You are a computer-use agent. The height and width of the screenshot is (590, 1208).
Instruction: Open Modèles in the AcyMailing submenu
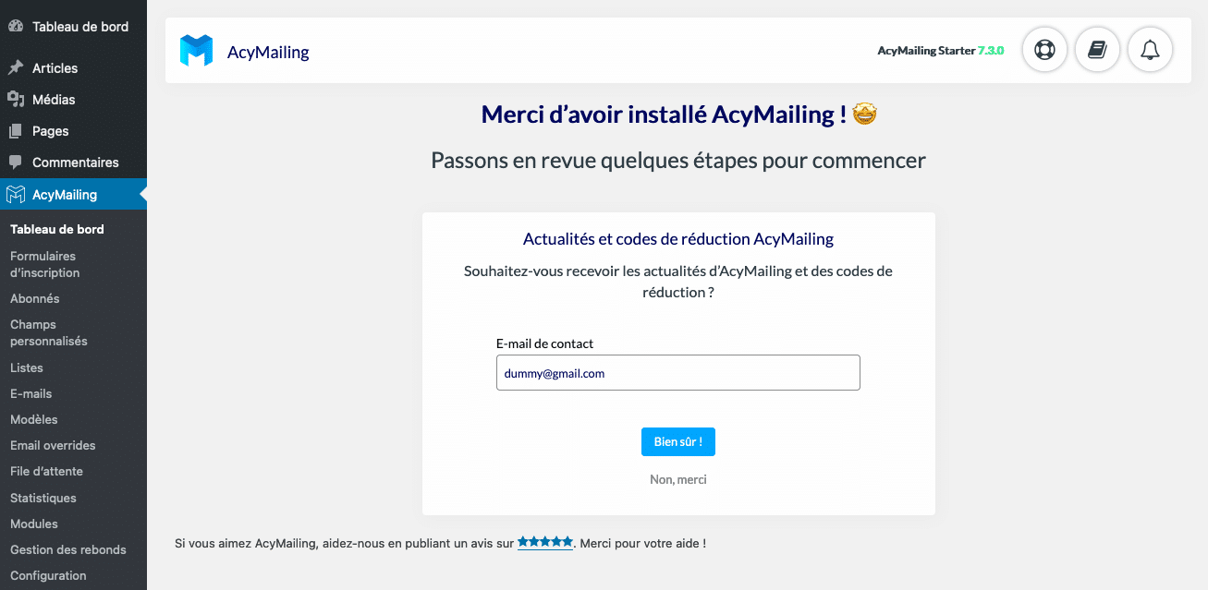click(31, 419)
